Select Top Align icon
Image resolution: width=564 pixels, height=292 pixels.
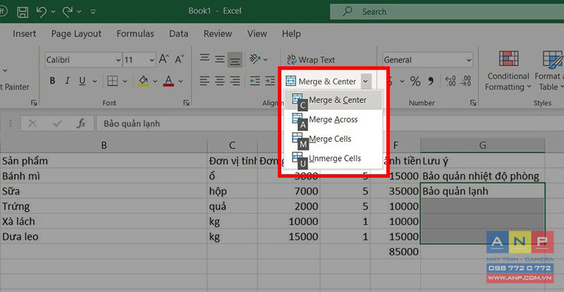(x=204, y=59)
